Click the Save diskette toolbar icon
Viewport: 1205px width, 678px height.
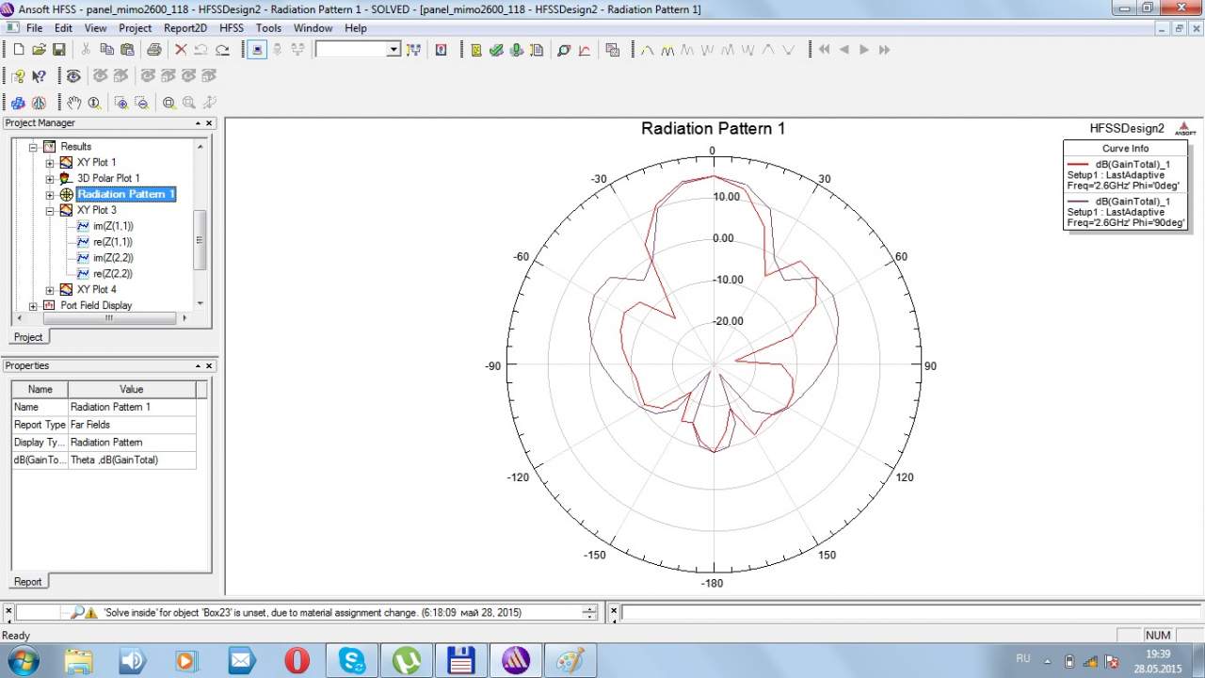(x=58, y=50)
